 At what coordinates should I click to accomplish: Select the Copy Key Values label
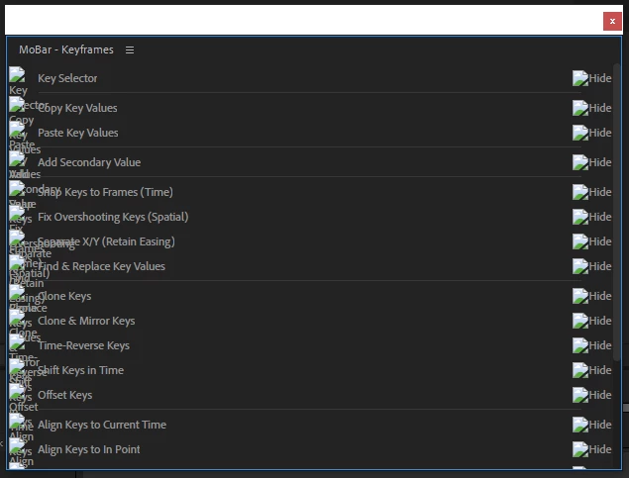(77, 108)
